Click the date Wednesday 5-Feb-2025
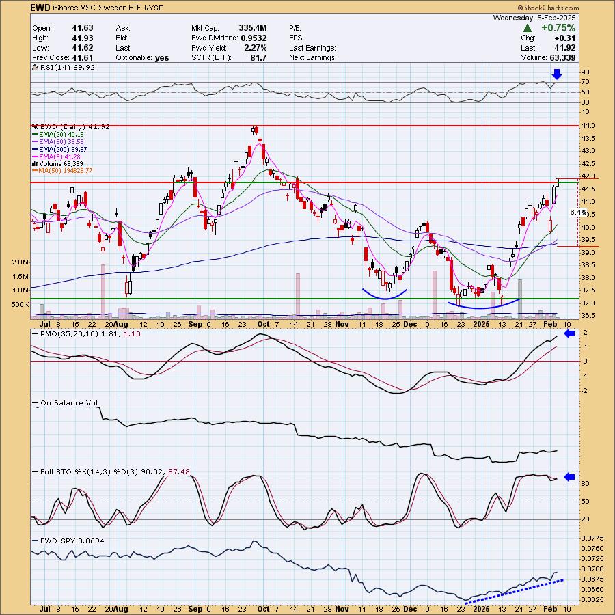This screenshot has height=615, width=615. click(x=534, y=18)
